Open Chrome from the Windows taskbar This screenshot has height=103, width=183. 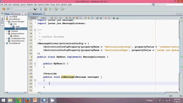(x=19, y=100)
